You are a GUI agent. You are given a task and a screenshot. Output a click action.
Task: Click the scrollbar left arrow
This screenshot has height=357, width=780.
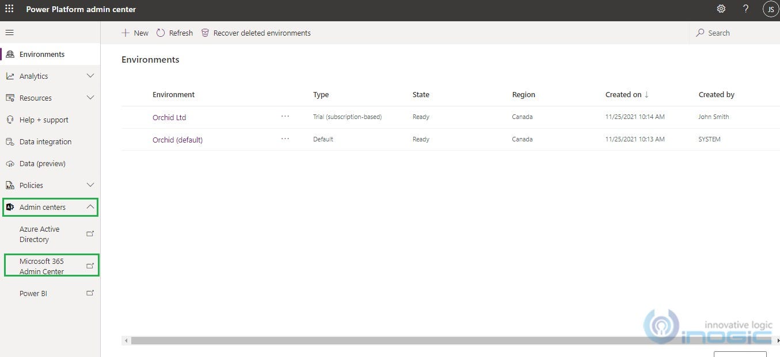(x=125, y=340)
